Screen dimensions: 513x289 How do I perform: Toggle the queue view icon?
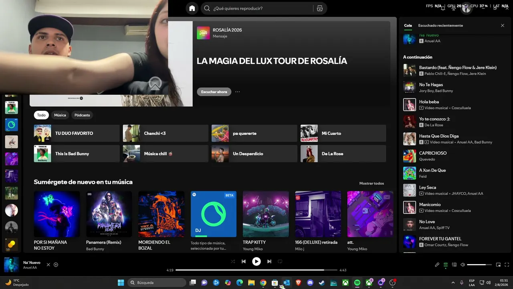pyautogui.click(x=446, y=265)
